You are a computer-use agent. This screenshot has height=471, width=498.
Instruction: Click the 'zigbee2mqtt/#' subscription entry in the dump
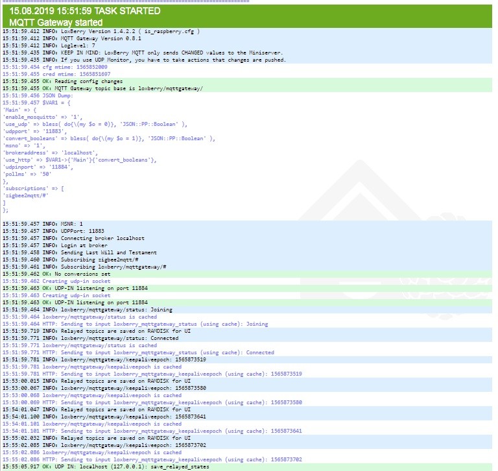click(x=26, y=196)
